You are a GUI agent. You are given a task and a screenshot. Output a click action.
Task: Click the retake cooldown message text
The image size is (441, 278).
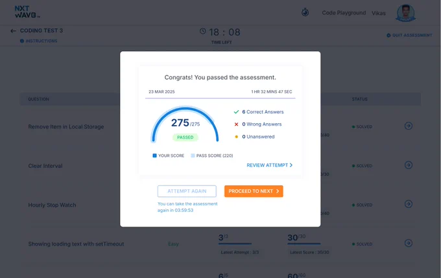tap(187, 207)
